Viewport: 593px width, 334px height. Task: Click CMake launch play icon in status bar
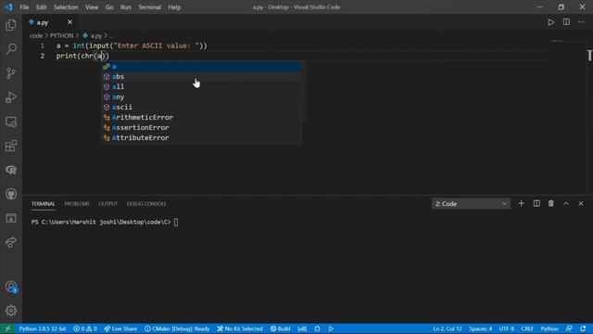coord(331,328)
